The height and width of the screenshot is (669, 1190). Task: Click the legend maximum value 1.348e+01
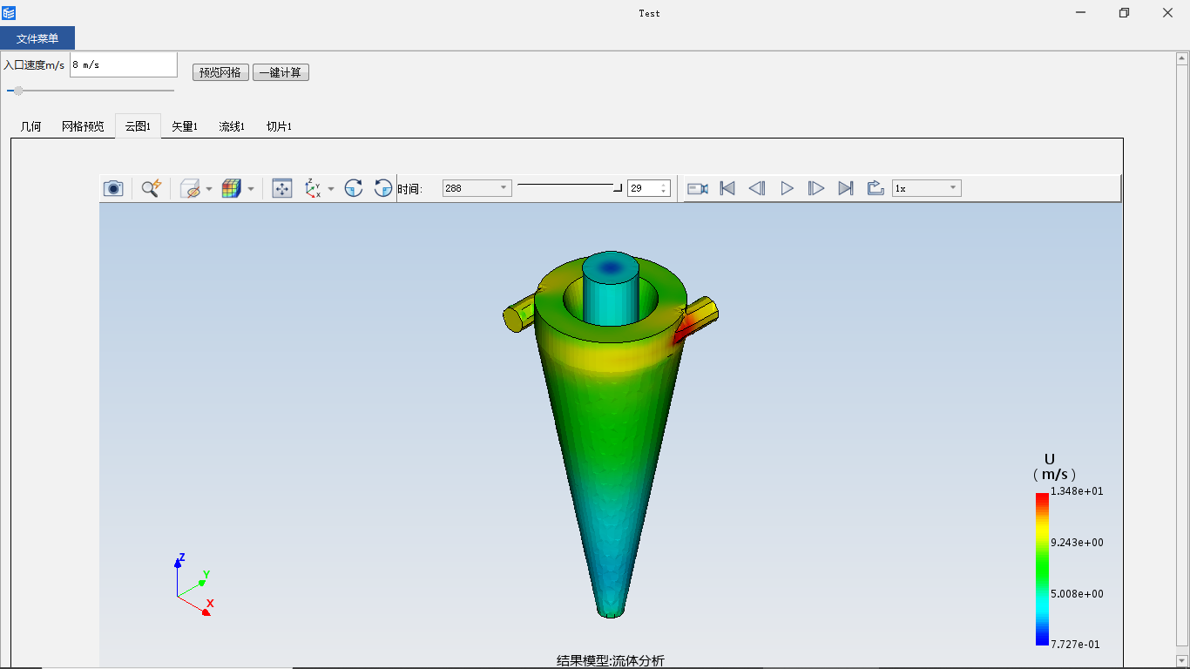coord(1078,490)
